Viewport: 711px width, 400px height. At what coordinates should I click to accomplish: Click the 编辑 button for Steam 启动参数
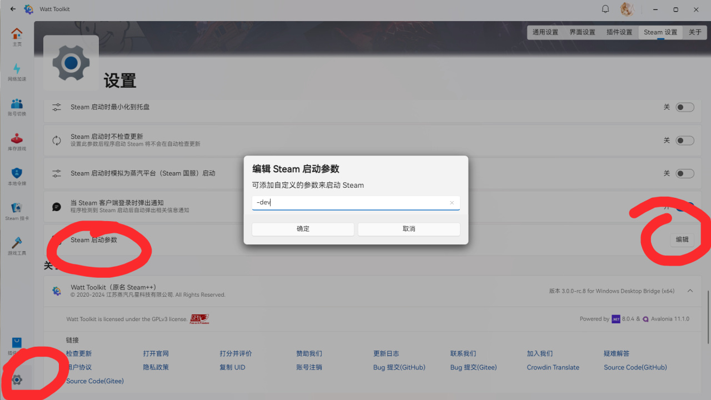(682, 240)
